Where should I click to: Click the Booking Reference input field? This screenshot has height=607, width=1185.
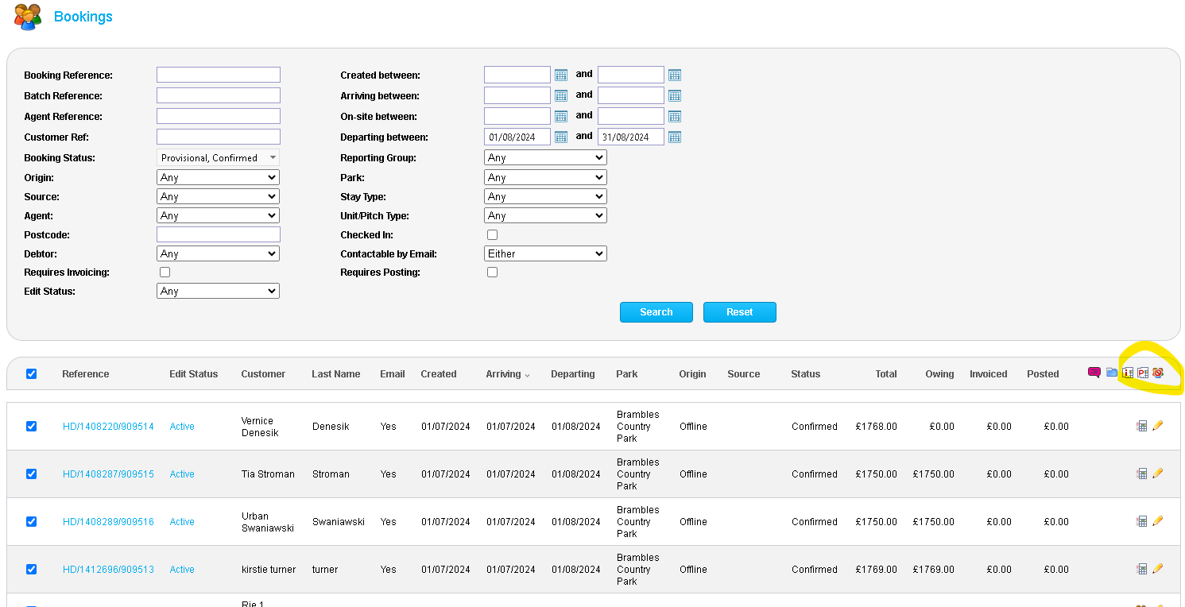[219, 75]
